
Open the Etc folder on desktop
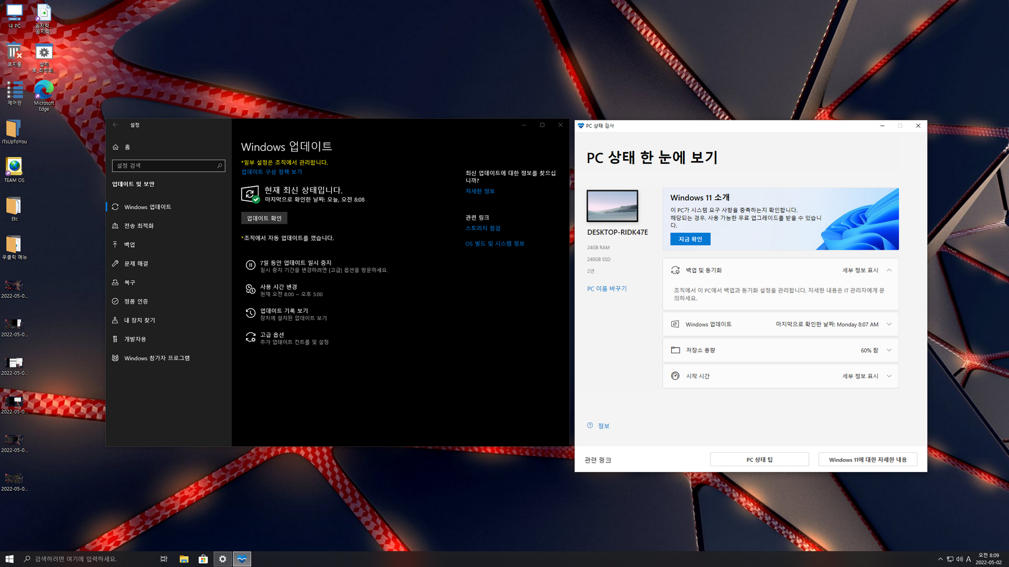click(14, 209)
